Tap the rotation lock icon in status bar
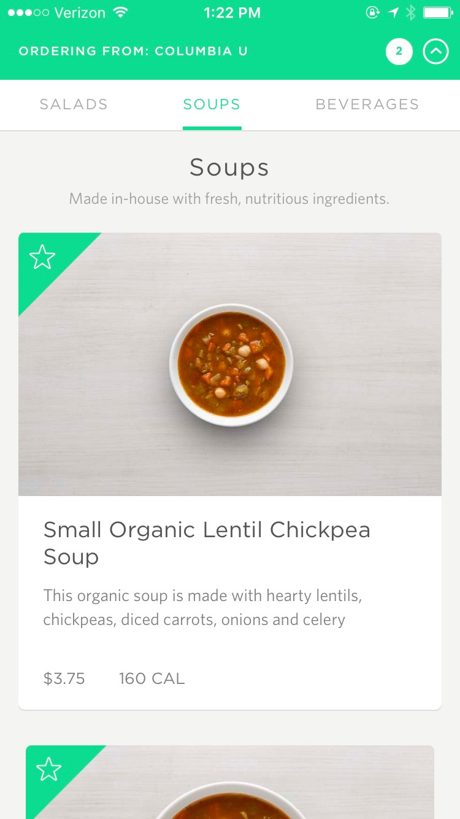 point(373,12)
